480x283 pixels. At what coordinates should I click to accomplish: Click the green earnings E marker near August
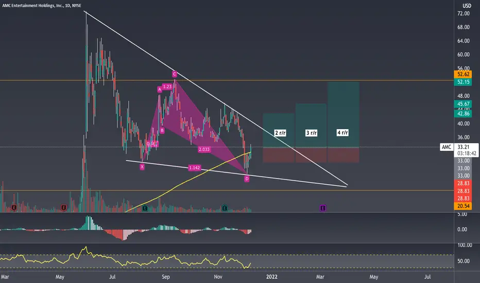pyautogui.click(x=145, y=208)
